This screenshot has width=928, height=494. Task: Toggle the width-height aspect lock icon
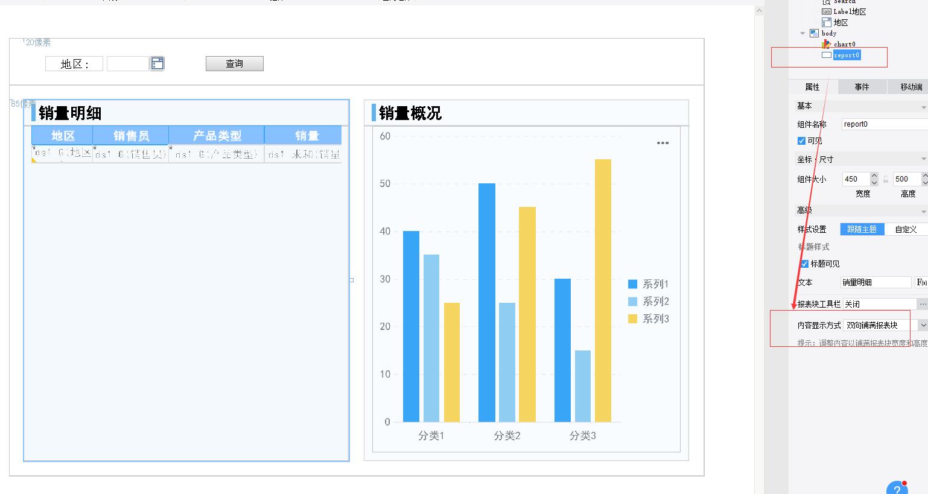pos(886,179)
